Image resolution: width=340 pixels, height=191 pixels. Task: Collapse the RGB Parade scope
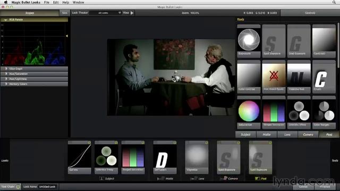[6, 20]
